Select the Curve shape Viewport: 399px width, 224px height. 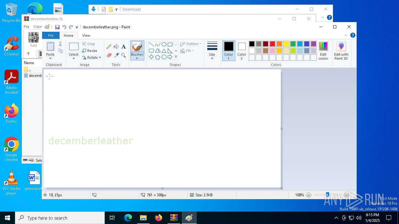point(158,44)
